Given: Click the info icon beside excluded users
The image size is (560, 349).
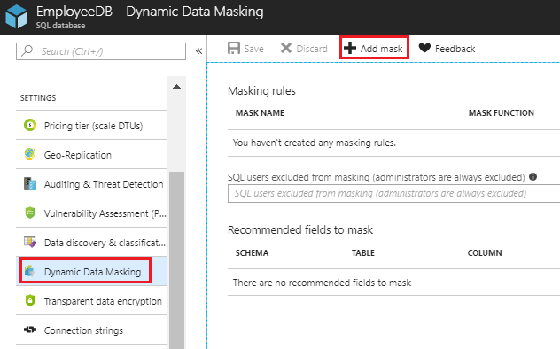Looking at the screenshot, I should click(x=533, y=176).
